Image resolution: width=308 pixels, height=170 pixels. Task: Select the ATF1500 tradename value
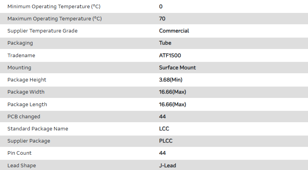(170, 56)
